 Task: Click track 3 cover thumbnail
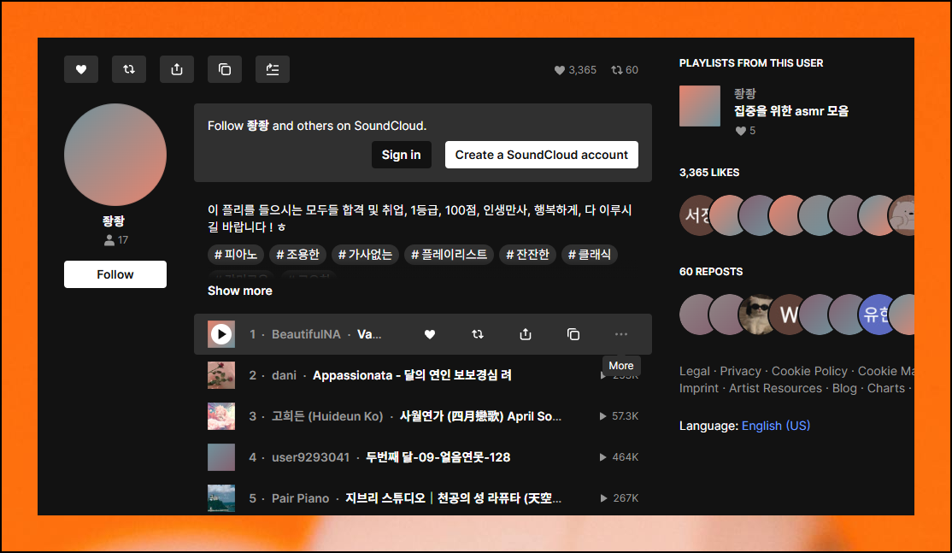pos(221,416)
